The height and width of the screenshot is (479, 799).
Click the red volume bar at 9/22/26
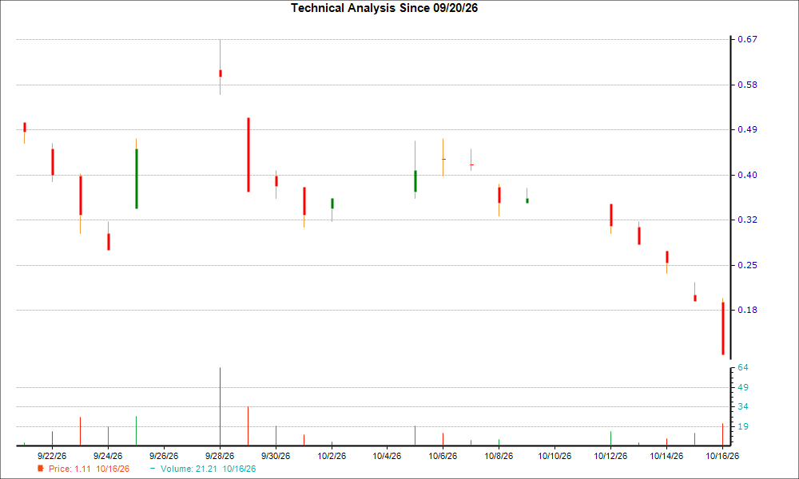tap(52, 438)
